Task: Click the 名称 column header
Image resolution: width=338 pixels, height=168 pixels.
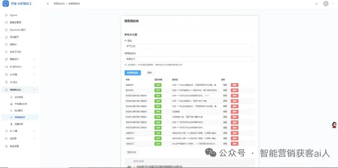Action: (127, 80)
